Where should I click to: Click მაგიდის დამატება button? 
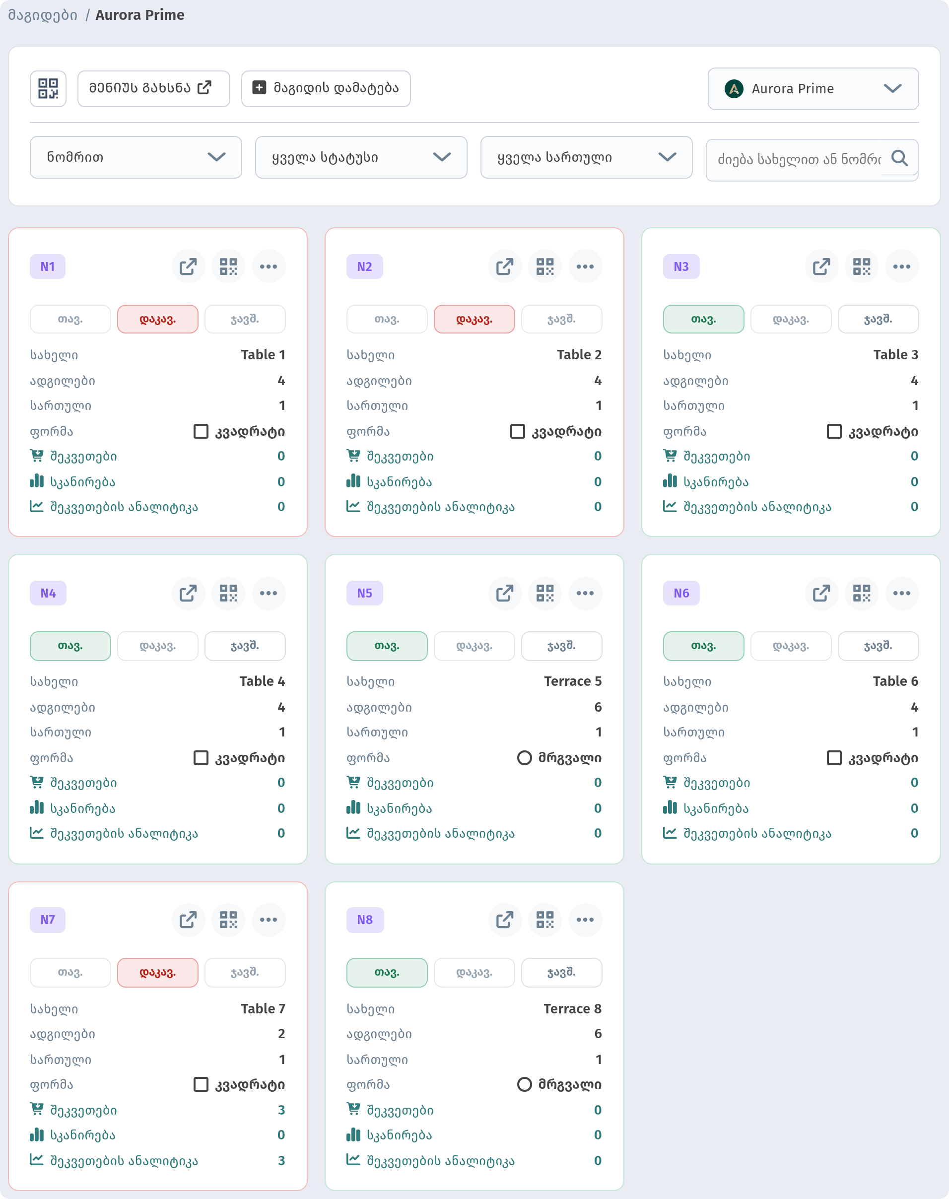point(326,88)
